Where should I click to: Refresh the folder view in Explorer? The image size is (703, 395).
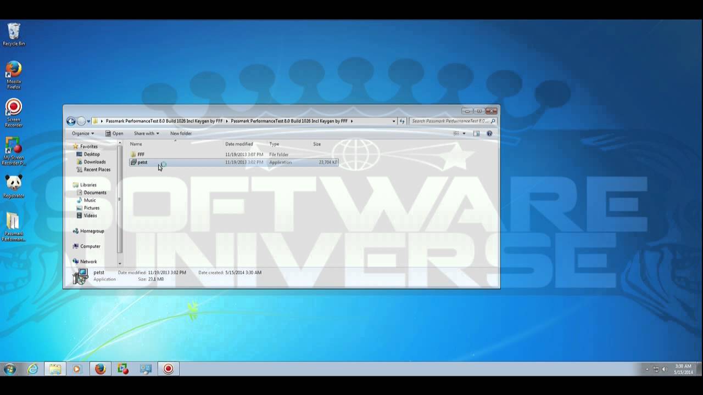tap(402, 121)
